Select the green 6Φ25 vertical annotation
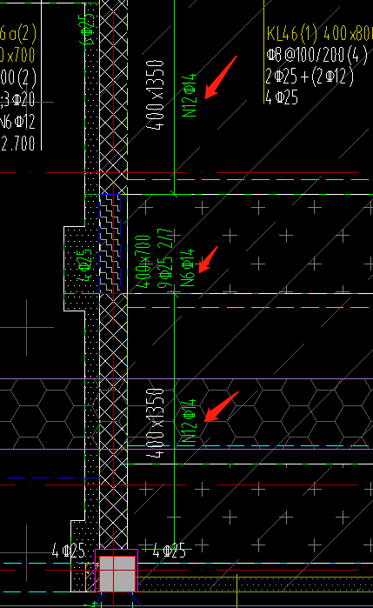This screenshot has width=373, height=608. tap(88, 29)
